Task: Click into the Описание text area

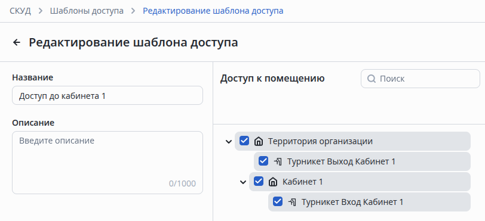Action: (108, 163)
